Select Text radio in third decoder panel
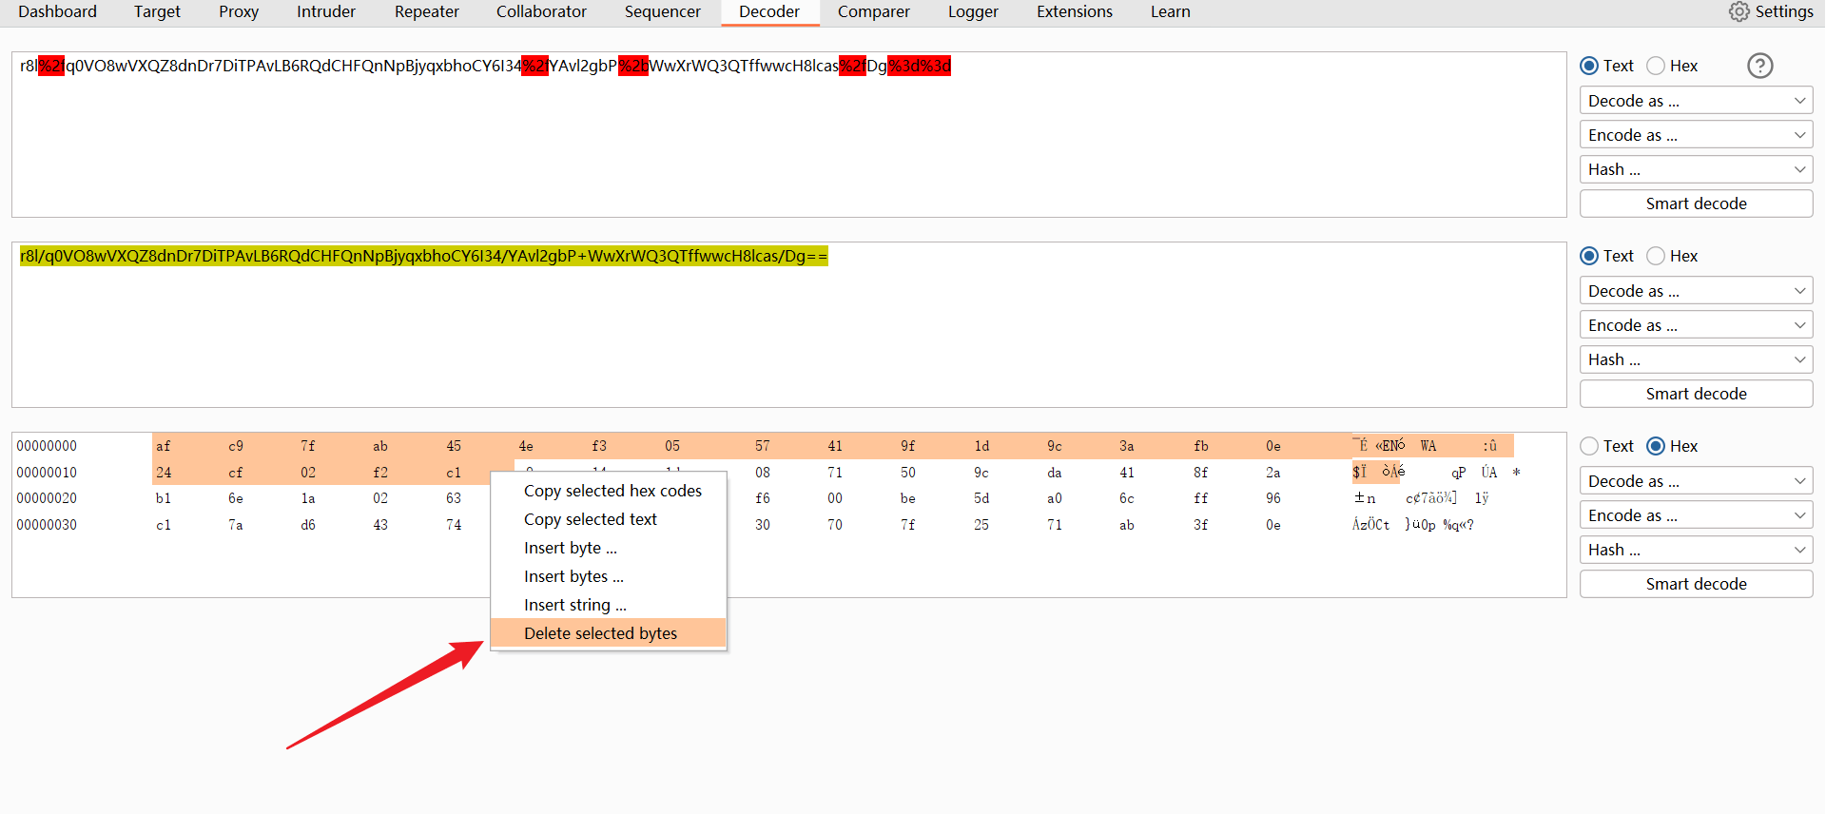The width and height of the screenshot is (1826, 814). point(1589,446)
